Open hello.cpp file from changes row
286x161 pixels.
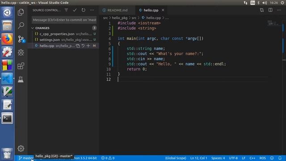78,46
